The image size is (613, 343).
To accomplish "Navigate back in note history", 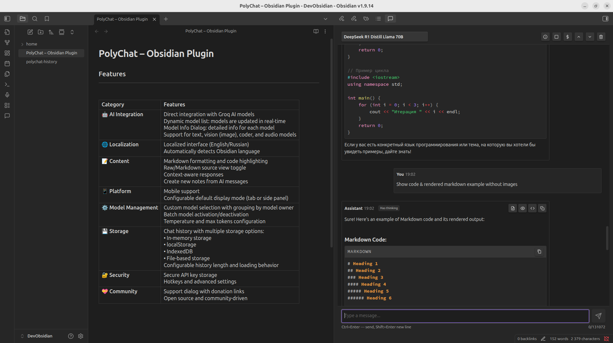I will point(97,31).
